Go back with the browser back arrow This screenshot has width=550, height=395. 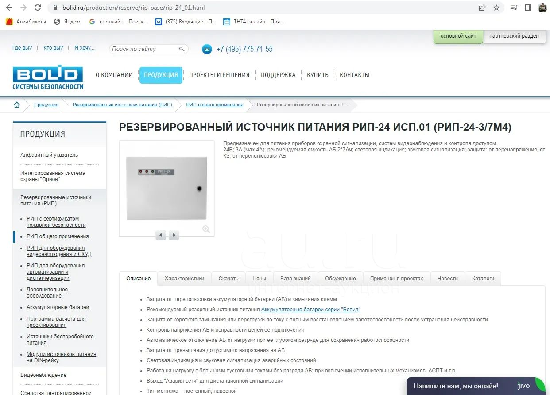click(x=9, y=8)
